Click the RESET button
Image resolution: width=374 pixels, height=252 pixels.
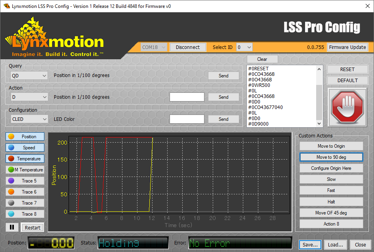tap(347, 70)
